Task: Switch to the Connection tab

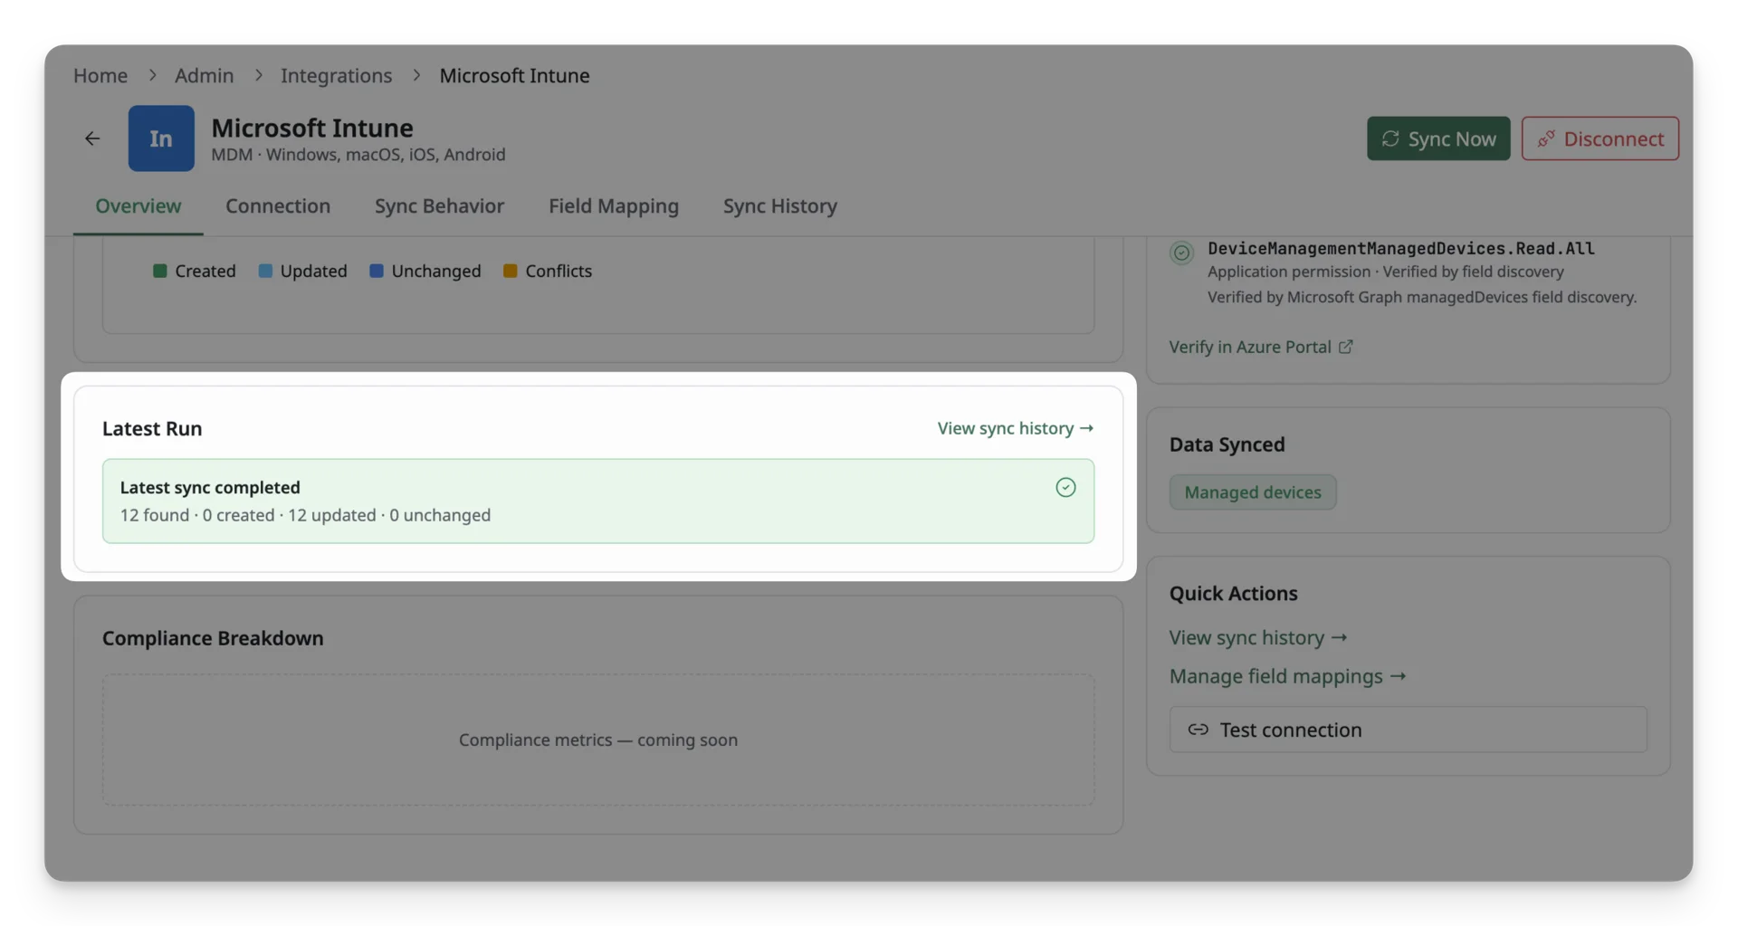Action: (x=278, y=206)
